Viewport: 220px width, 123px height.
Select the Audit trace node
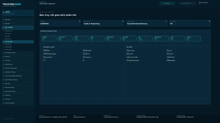[178, 39]
